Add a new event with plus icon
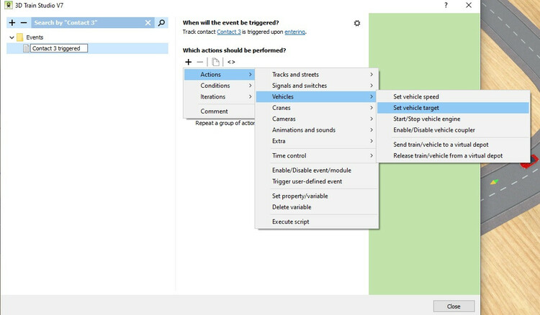 12,23
